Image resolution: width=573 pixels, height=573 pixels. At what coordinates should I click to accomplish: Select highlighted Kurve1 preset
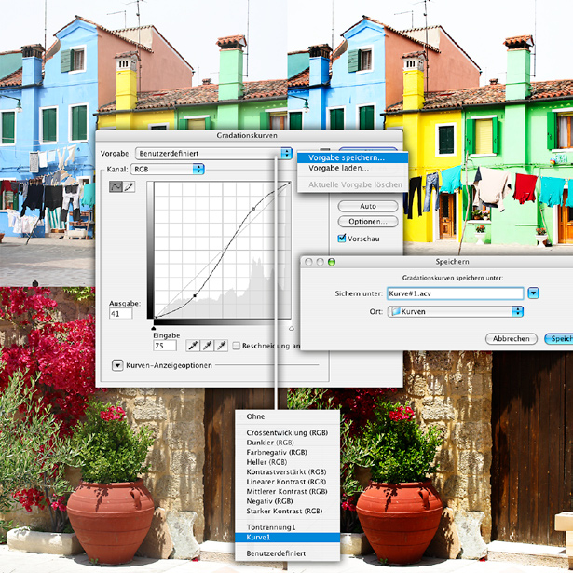287,538
